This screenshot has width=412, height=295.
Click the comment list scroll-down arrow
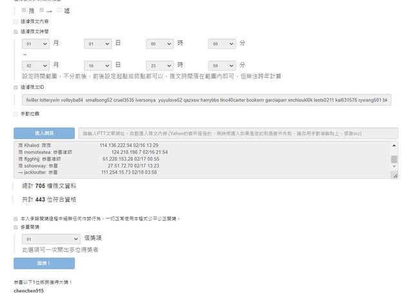pos(394,166)
